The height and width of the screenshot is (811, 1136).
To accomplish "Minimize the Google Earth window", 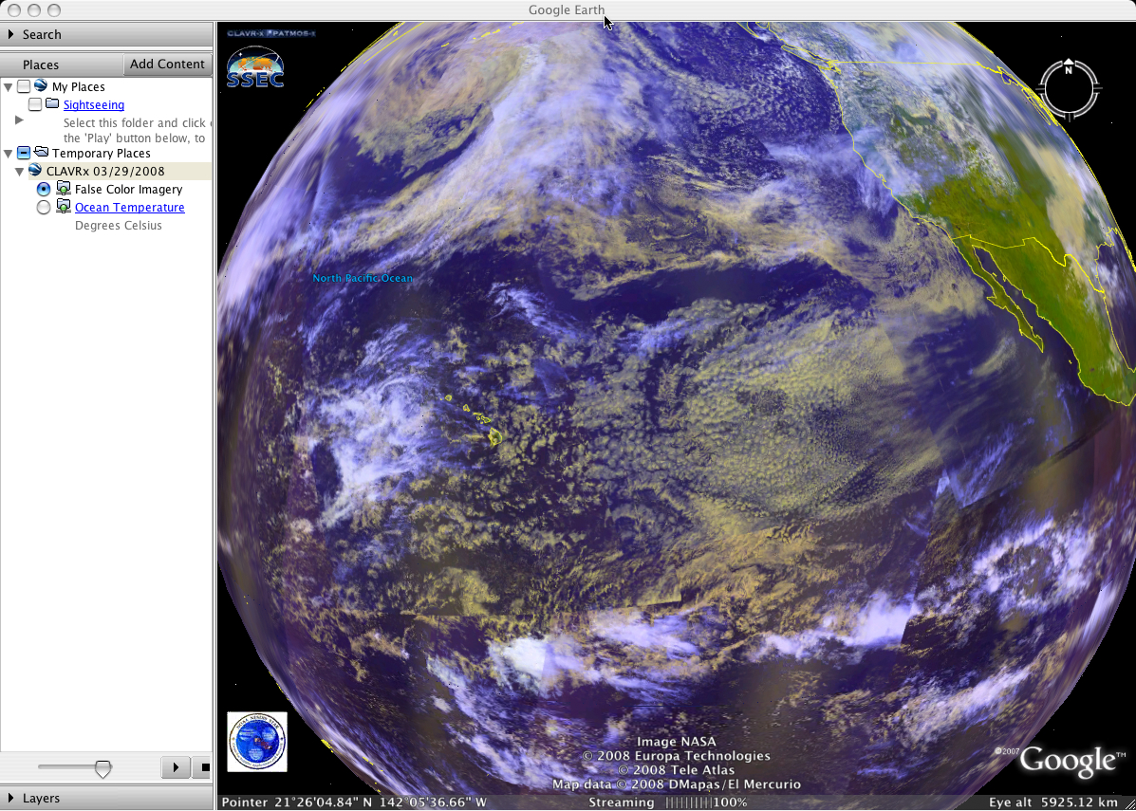I will (34, 10).
